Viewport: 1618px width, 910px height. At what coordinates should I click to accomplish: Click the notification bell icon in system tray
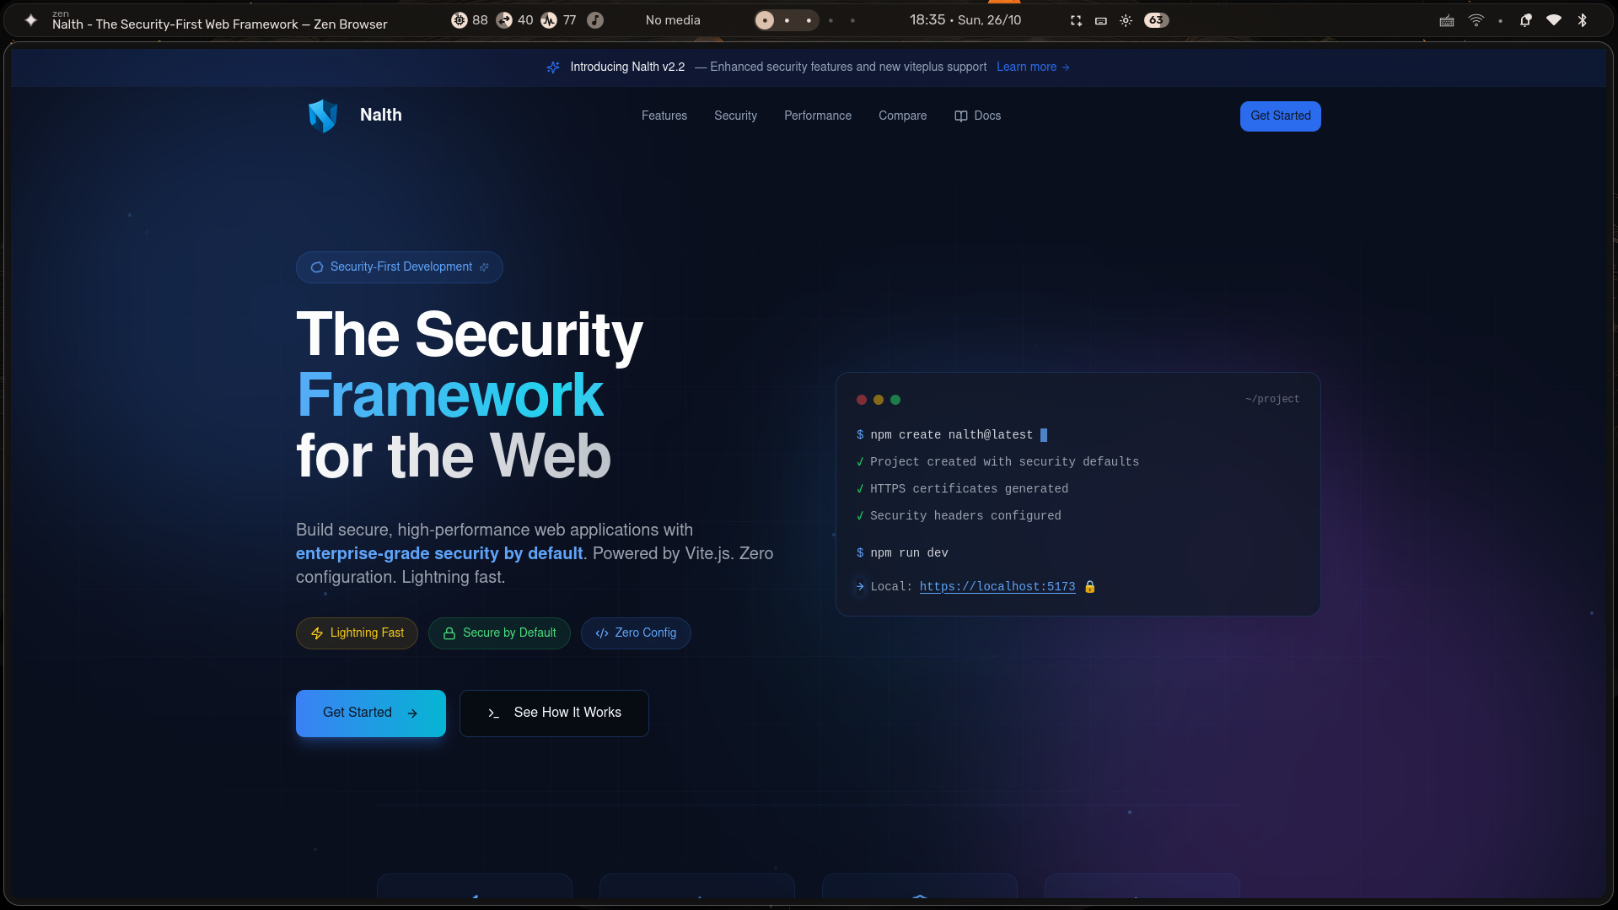[1525, 20]
